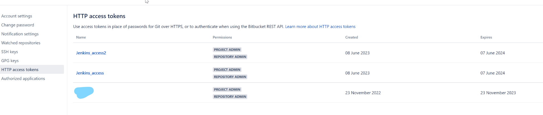Screen dimensions: 543x115
Task: Click the 23 November 2023 expiry date
Action: pos(498,93)
